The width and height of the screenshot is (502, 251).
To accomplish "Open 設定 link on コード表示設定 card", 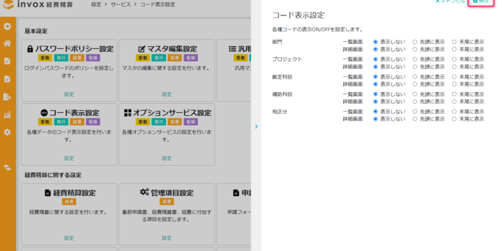I will [x=69, y=158].
